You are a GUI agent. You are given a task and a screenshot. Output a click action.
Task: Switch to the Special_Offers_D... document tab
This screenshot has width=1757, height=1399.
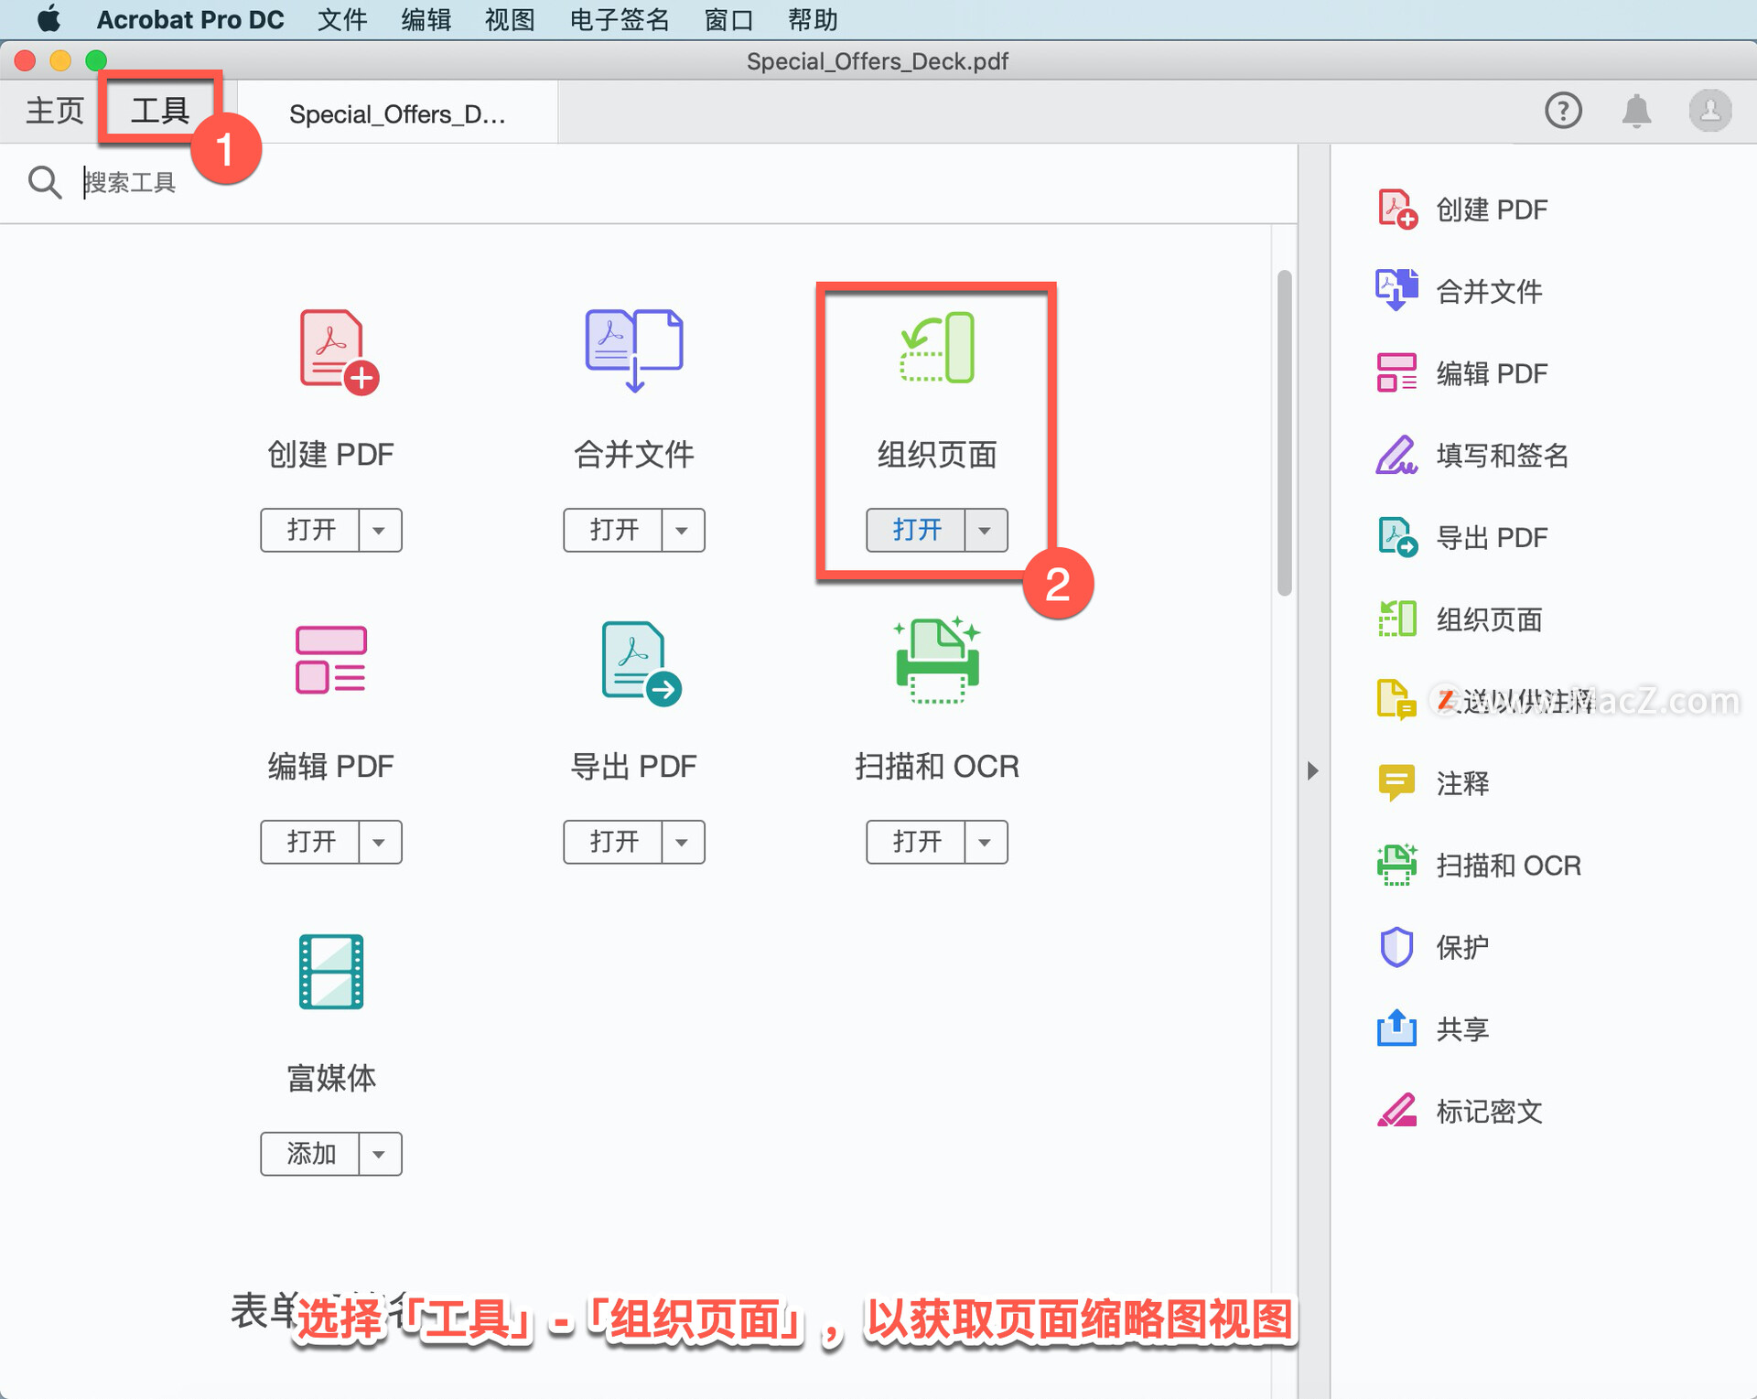pyautogui.click(x=397, y=113)
